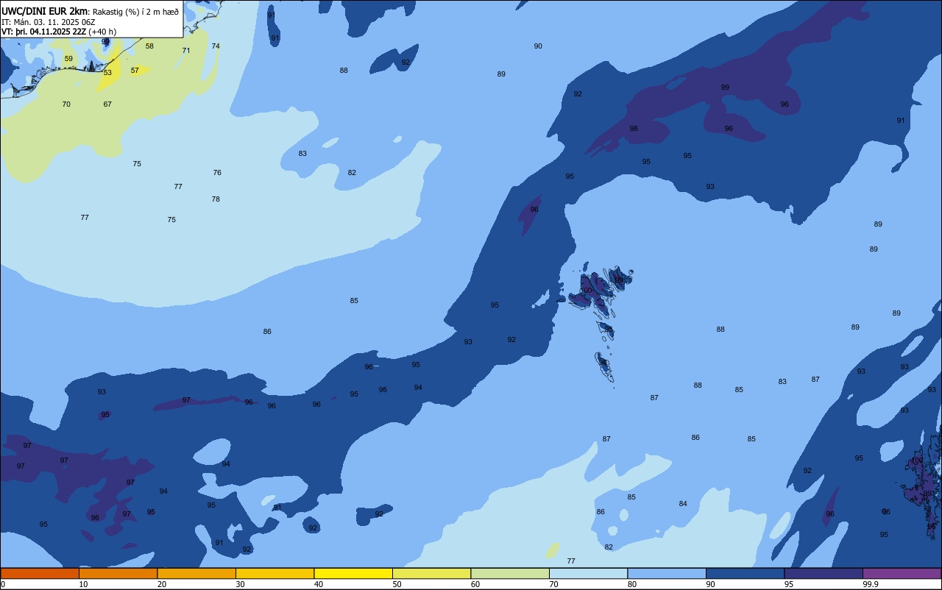The image size is (942, 590).
Task: Click the legend scale label '10'
Action: coord(83,584)
